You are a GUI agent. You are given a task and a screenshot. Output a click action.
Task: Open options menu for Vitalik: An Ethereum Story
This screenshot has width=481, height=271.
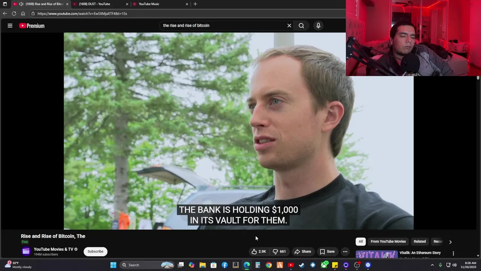(x=453, y=253)
